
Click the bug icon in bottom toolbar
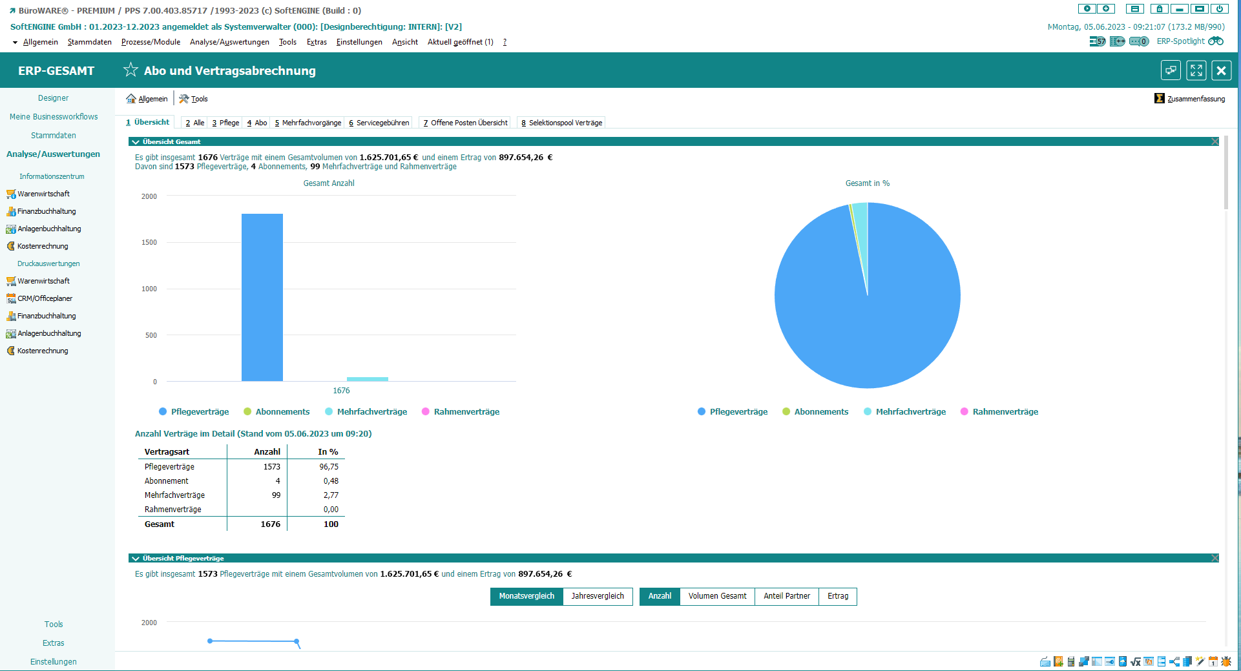pyautogui.click(x=1226, y=661)
